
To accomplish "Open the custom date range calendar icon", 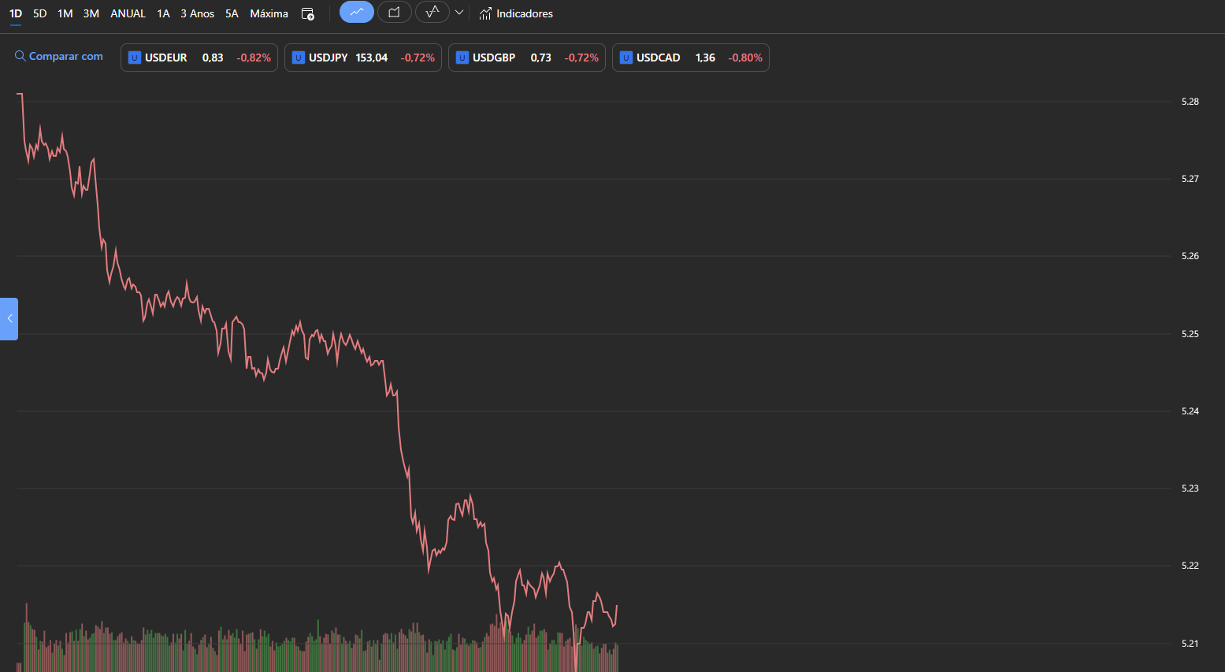I will (x=308, y=13).
